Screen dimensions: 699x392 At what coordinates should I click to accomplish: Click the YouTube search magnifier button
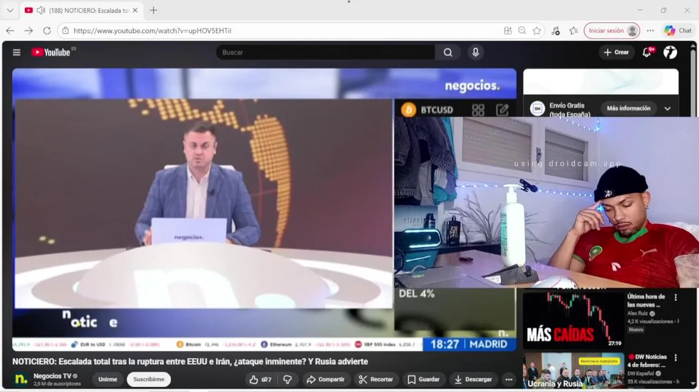[x=448, y=52]
